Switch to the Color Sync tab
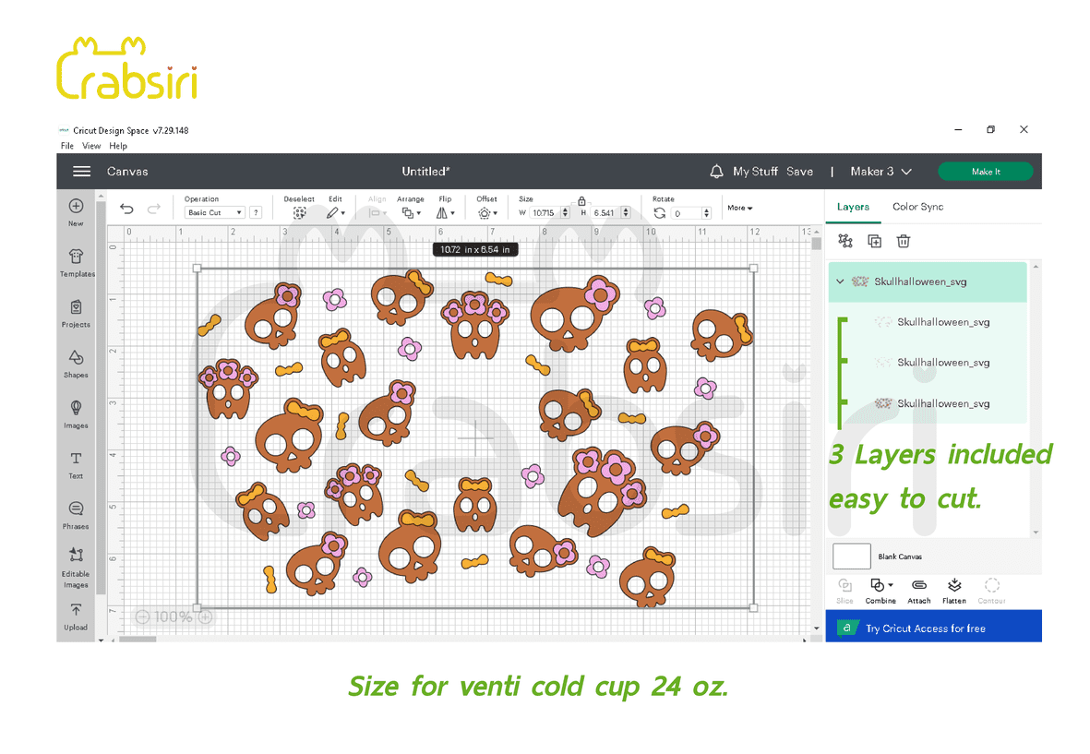The width and height of the screenshot is (1090, 754). (917, 207)
